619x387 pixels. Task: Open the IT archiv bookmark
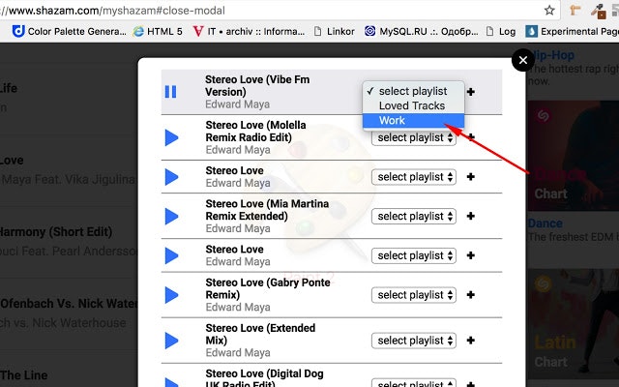coord(250,31)
